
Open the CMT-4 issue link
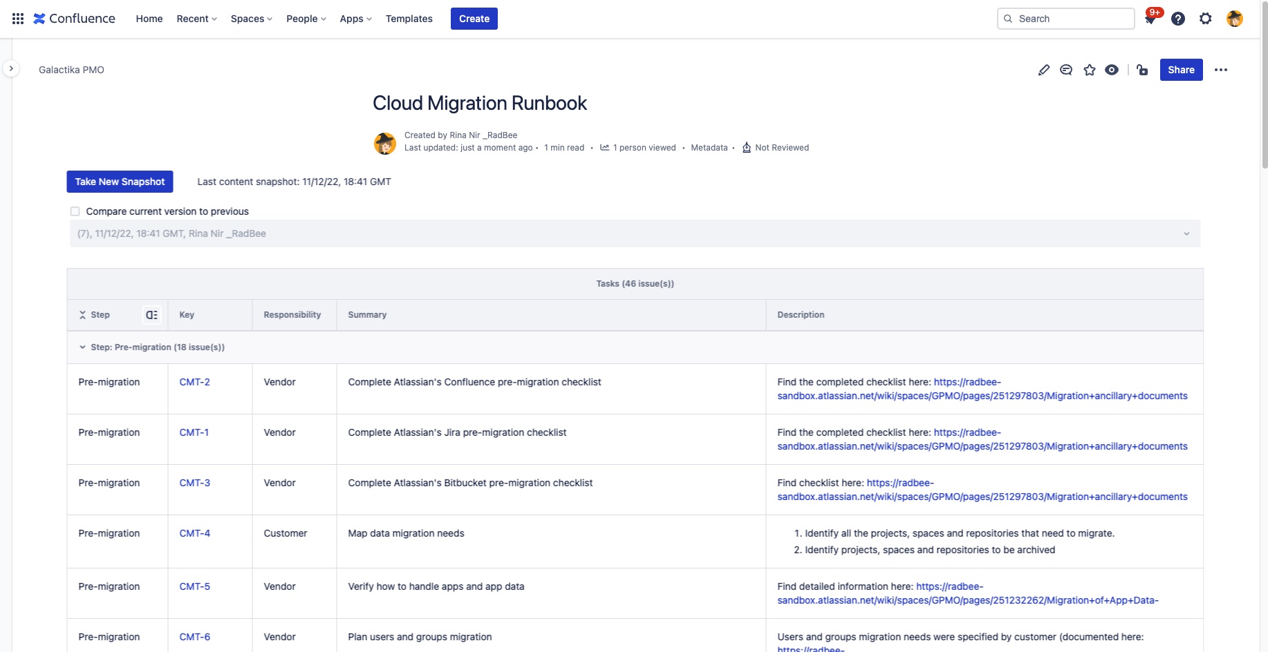[195, 533]
